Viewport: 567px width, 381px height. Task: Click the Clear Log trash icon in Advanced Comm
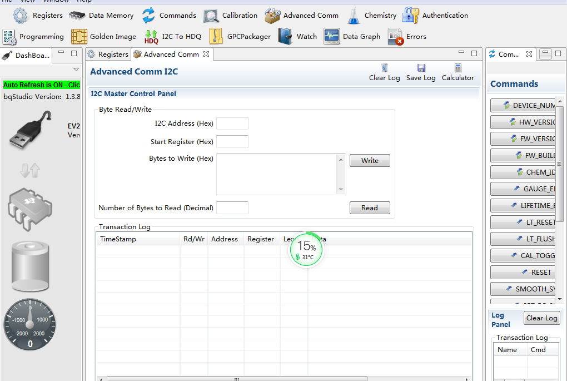pyautogui.click(x=384, y=68)
